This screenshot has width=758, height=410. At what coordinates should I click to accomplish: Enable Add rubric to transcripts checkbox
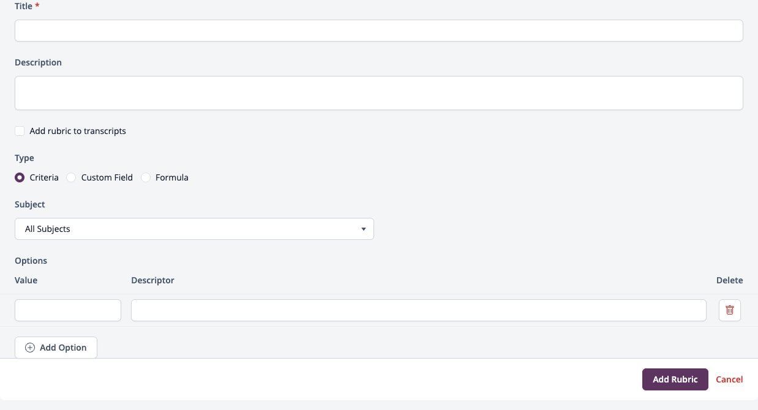point(20,131)
